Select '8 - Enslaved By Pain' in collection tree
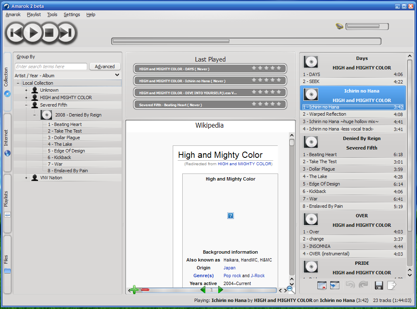 coord(68,171)
